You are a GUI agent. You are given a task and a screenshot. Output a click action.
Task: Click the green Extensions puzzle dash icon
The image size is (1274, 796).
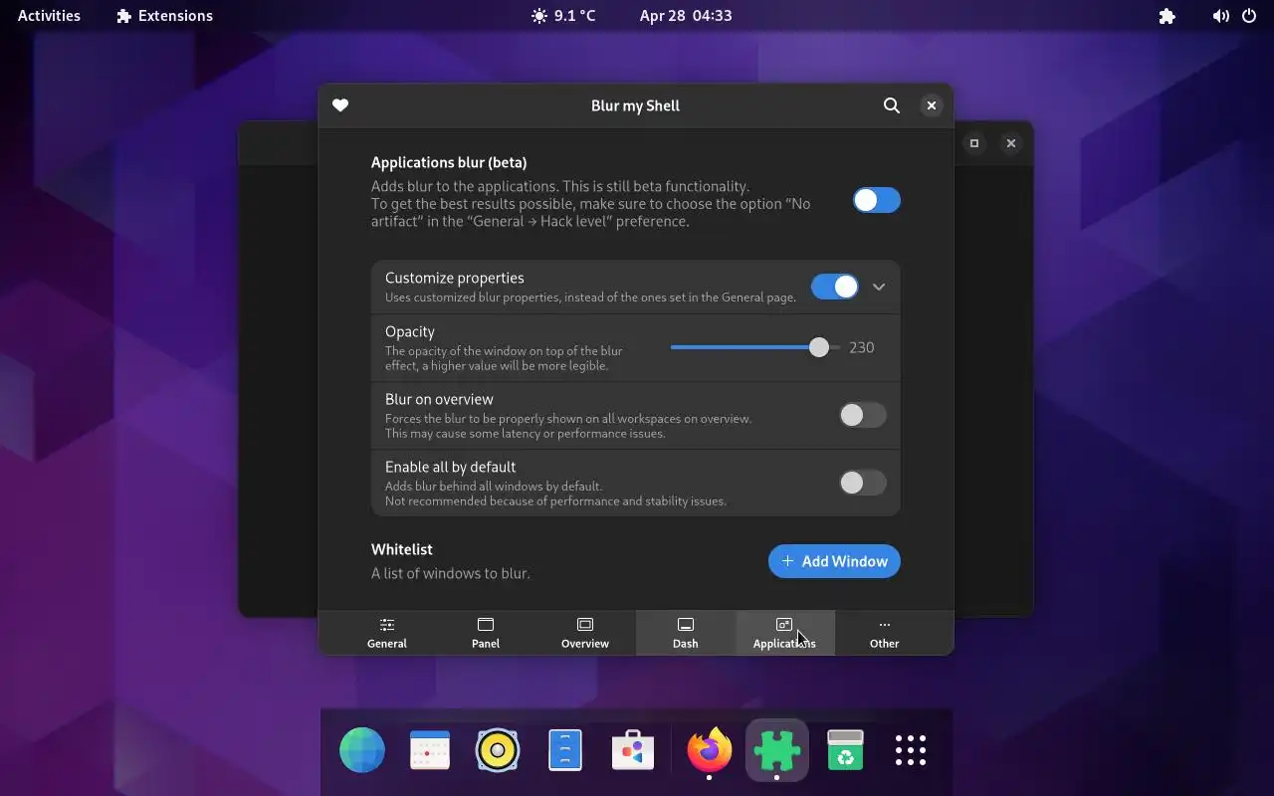(x=776, y=750)
